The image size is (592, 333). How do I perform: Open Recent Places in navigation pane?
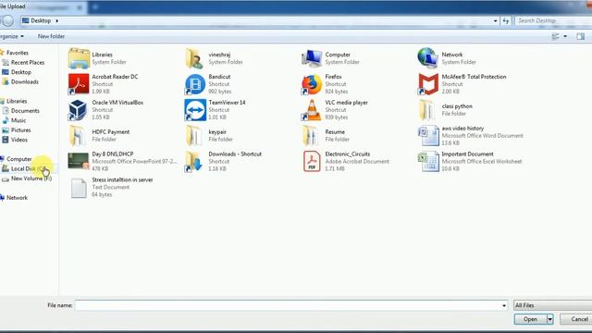[x=28, y=63]
